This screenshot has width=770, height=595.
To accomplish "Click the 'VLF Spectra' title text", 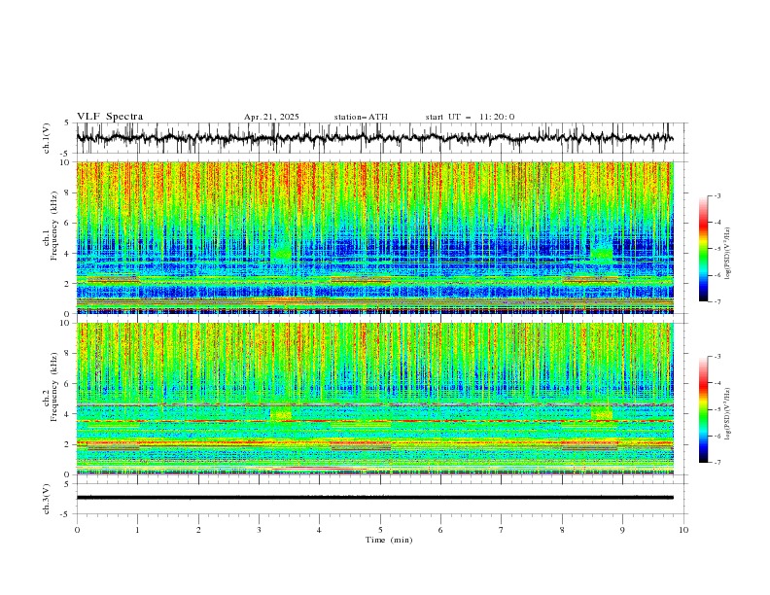I will point(110,117).
